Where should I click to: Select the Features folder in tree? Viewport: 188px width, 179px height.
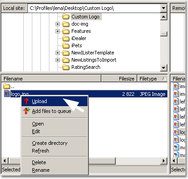(81, 31)
